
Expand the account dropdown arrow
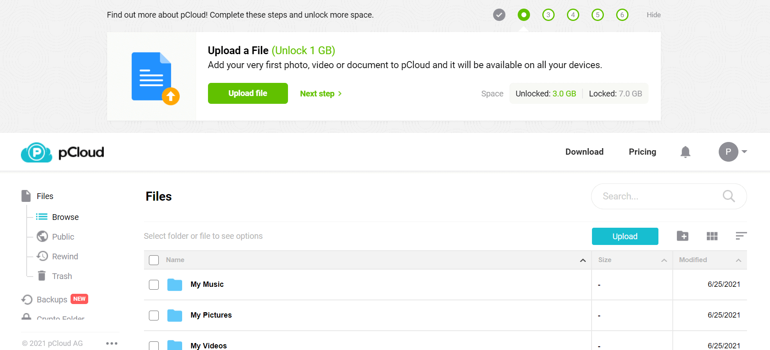coord(744,151)
